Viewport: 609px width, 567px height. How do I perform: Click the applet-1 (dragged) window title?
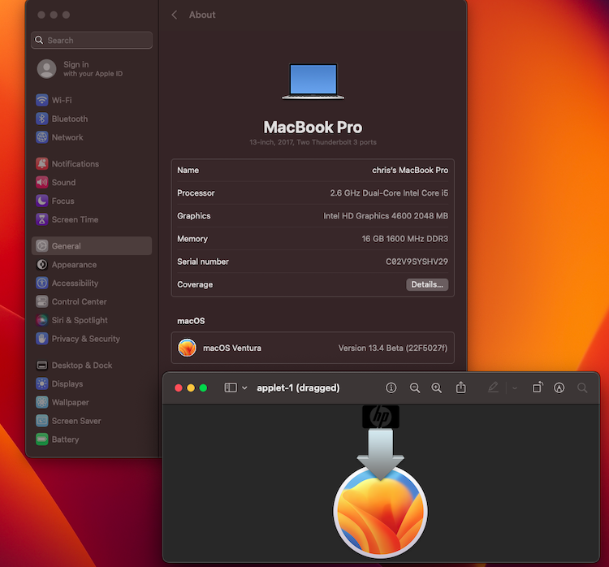point(298,387)
